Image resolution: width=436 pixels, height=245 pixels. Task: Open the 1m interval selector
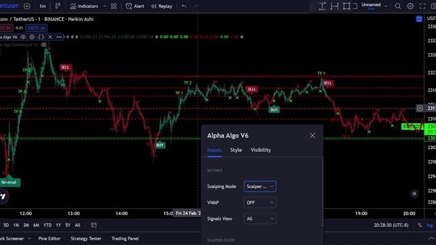(42, 6)
